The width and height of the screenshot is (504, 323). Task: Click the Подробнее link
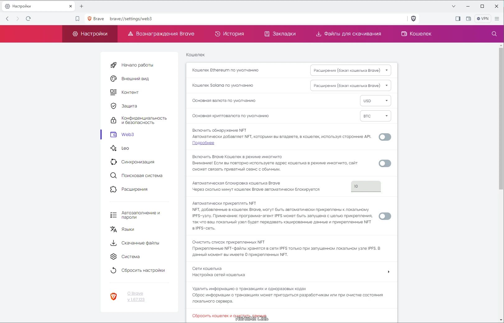[203, 143]
